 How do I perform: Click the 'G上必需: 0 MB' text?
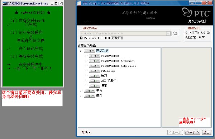(195, 37)
